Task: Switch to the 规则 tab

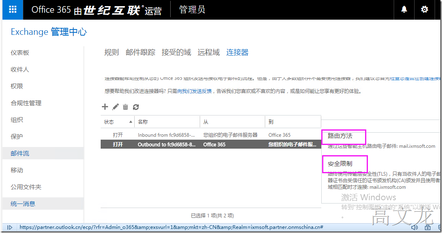Action: 112,52
